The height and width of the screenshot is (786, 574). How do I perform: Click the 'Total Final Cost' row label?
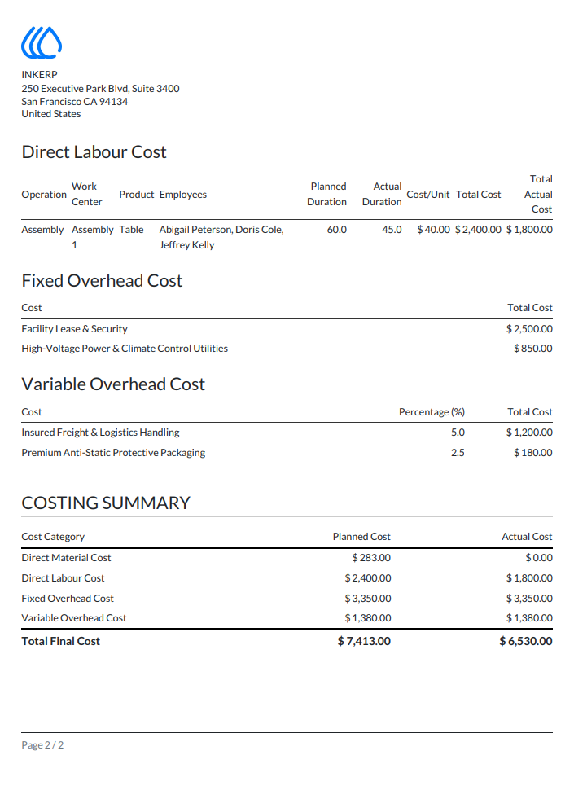pos(60,641)
